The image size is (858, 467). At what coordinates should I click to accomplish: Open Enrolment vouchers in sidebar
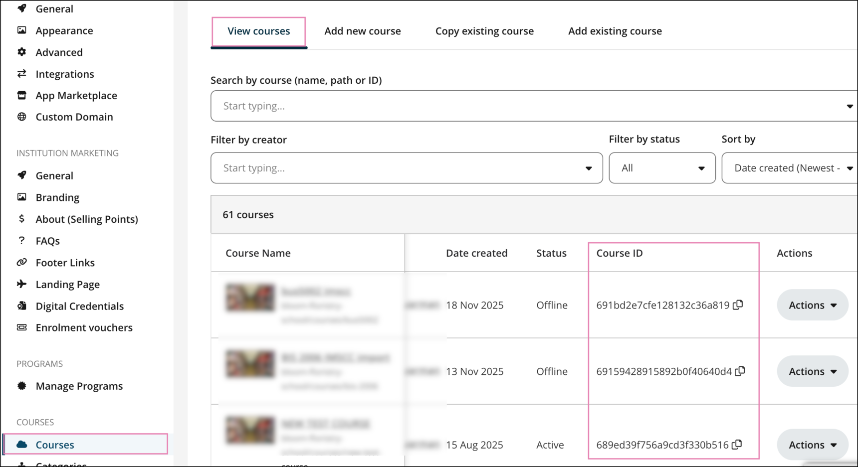(x=84, y=327)
